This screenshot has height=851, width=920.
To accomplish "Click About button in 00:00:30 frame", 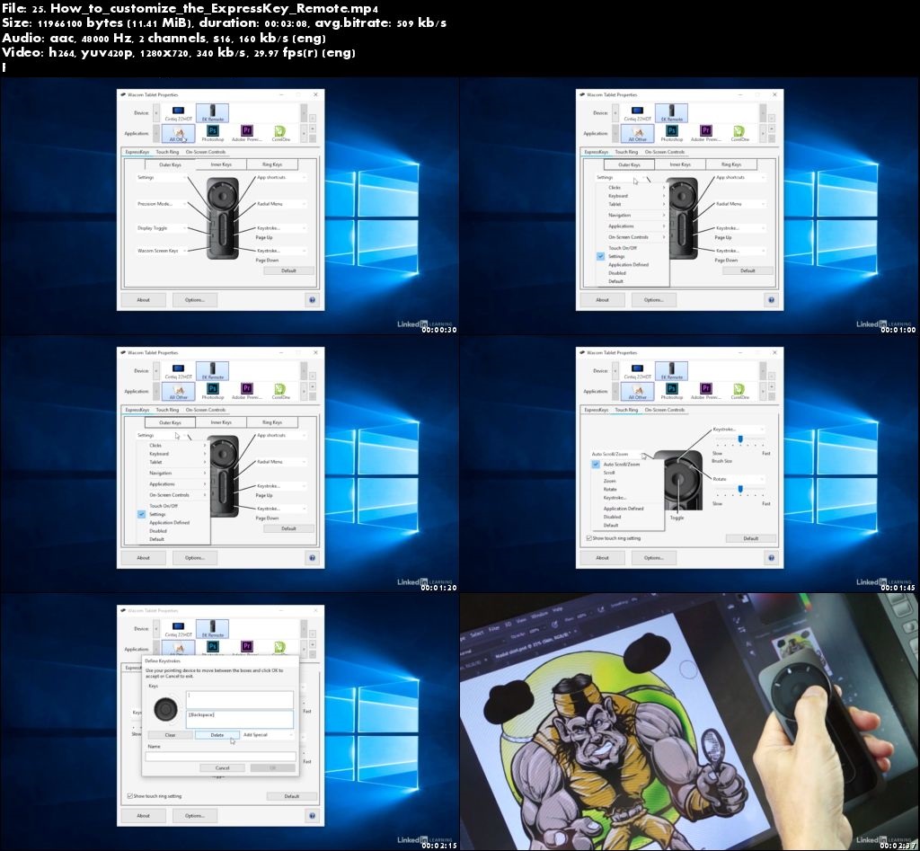I will coord(143,300).
